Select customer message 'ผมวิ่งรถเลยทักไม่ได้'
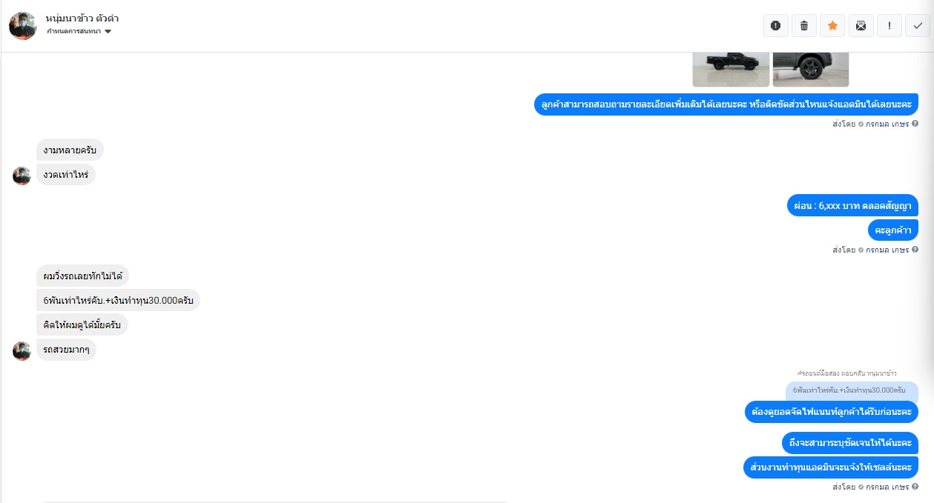934x503 pixels. pyautogui.click(x=82, y=276)
